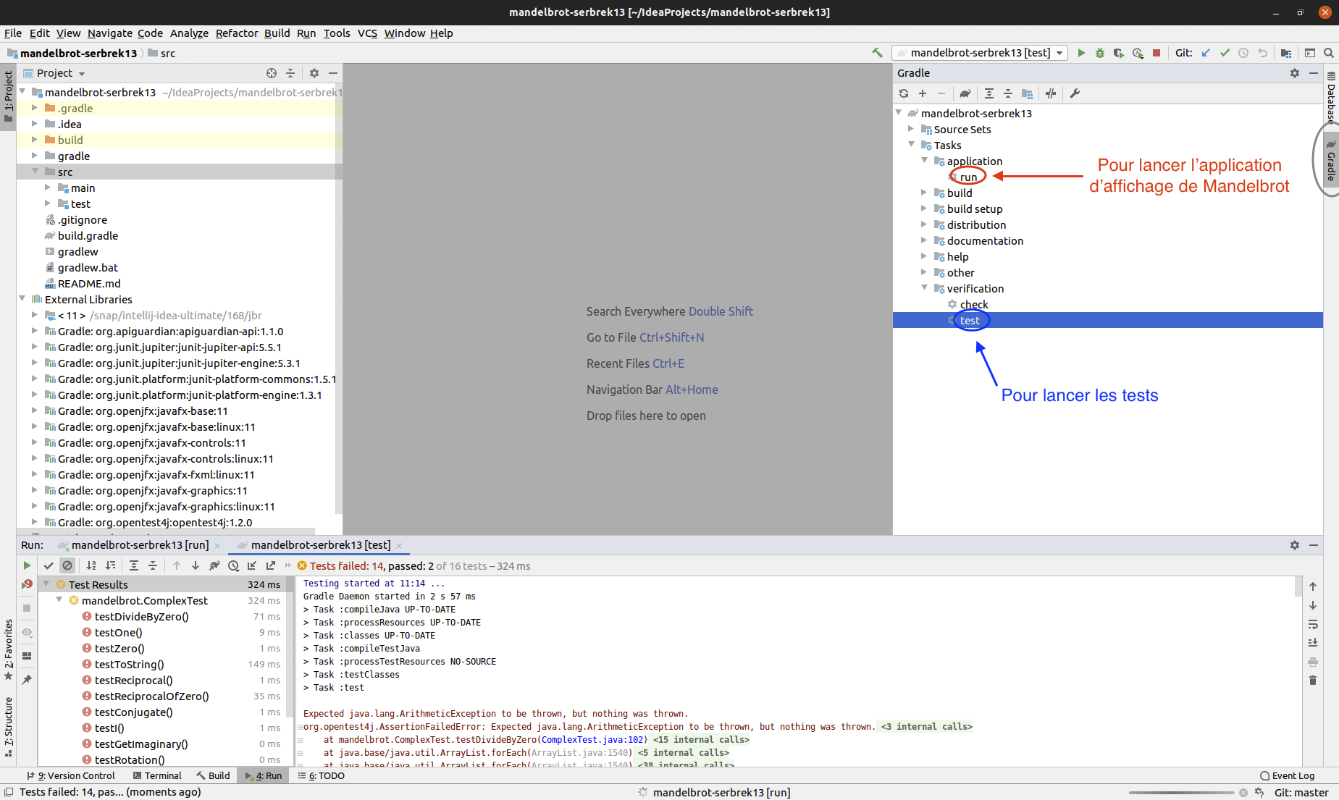
Task: Switch to mandelbrot-serbrek13 [run] tab
Action: (140, 545)
